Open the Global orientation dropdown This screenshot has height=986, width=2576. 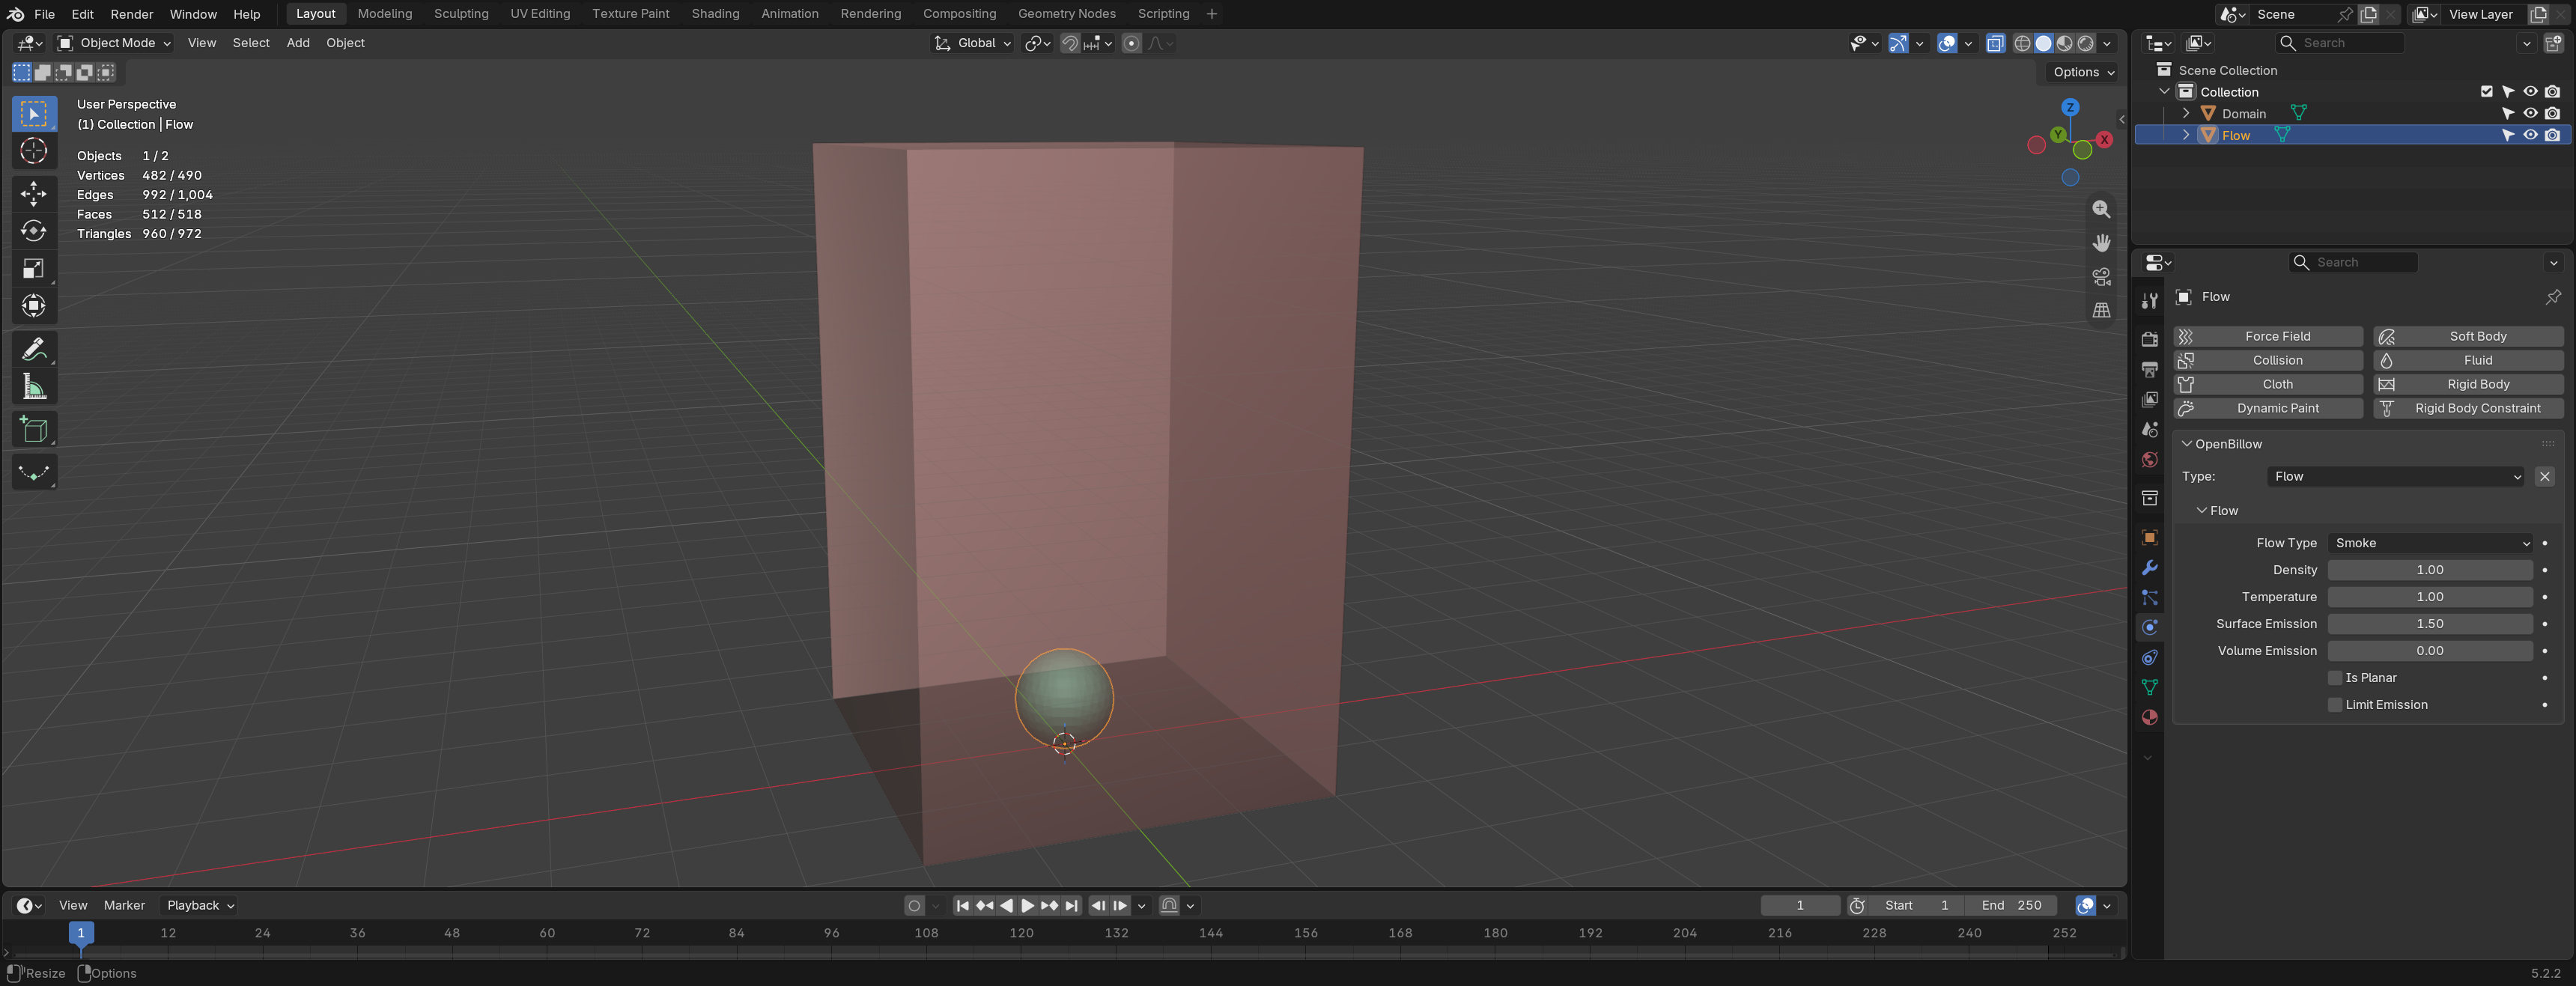point(972,43)
